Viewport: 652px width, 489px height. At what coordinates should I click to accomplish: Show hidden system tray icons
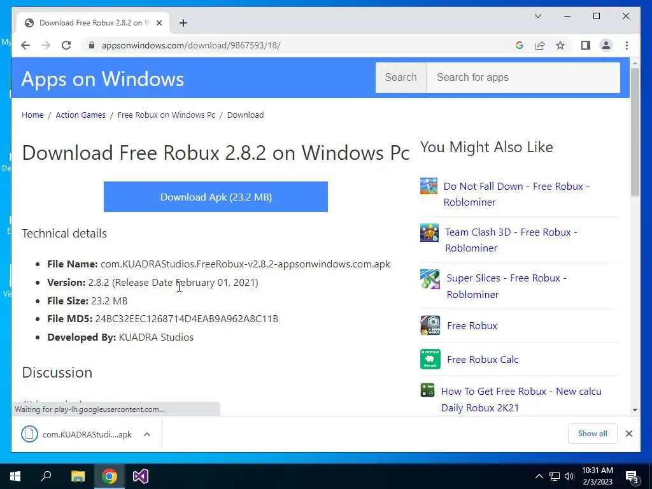coord(539,476)
